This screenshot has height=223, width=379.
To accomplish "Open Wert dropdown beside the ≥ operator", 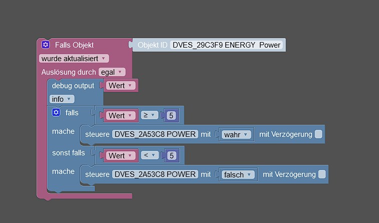I will coord(121,115).
